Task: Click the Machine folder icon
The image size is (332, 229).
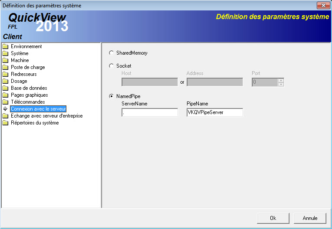Action: click(5, 61)
